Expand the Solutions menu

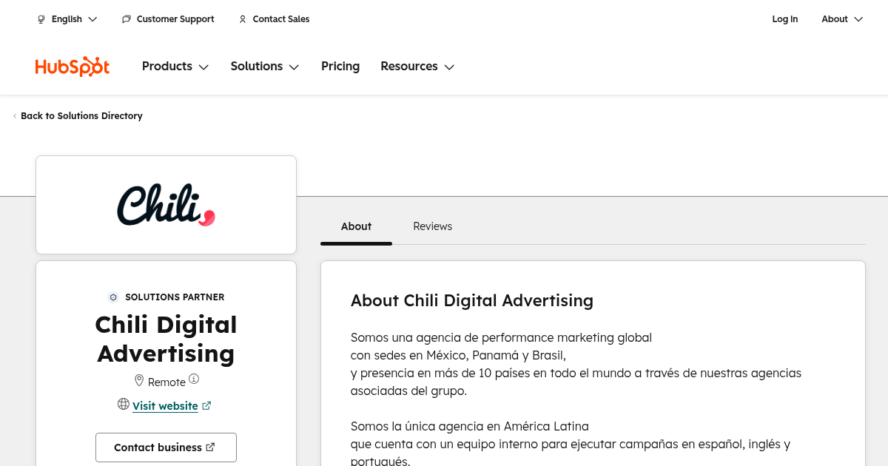pos(265,67)
